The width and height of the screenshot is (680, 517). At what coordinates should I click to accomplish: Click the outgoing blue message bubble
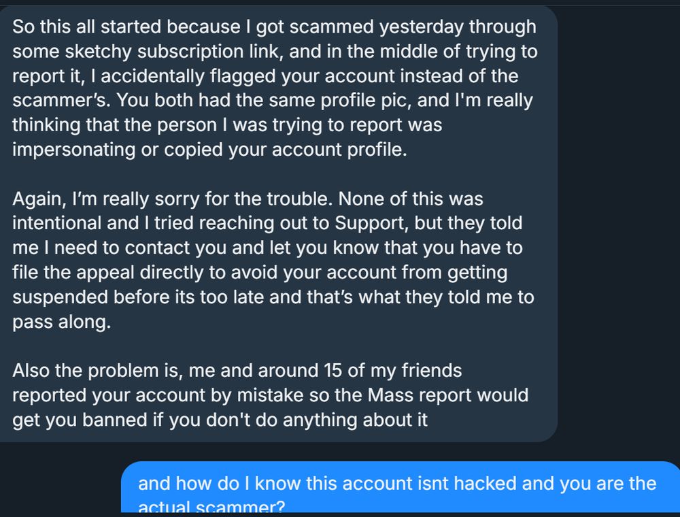(401, 490)
